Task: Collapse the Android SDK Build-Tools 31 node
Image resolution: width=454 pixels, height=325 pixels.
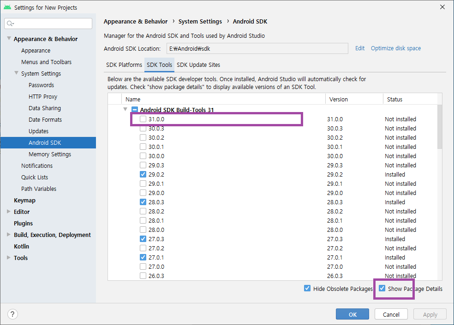Action: (x=125, y=109)
